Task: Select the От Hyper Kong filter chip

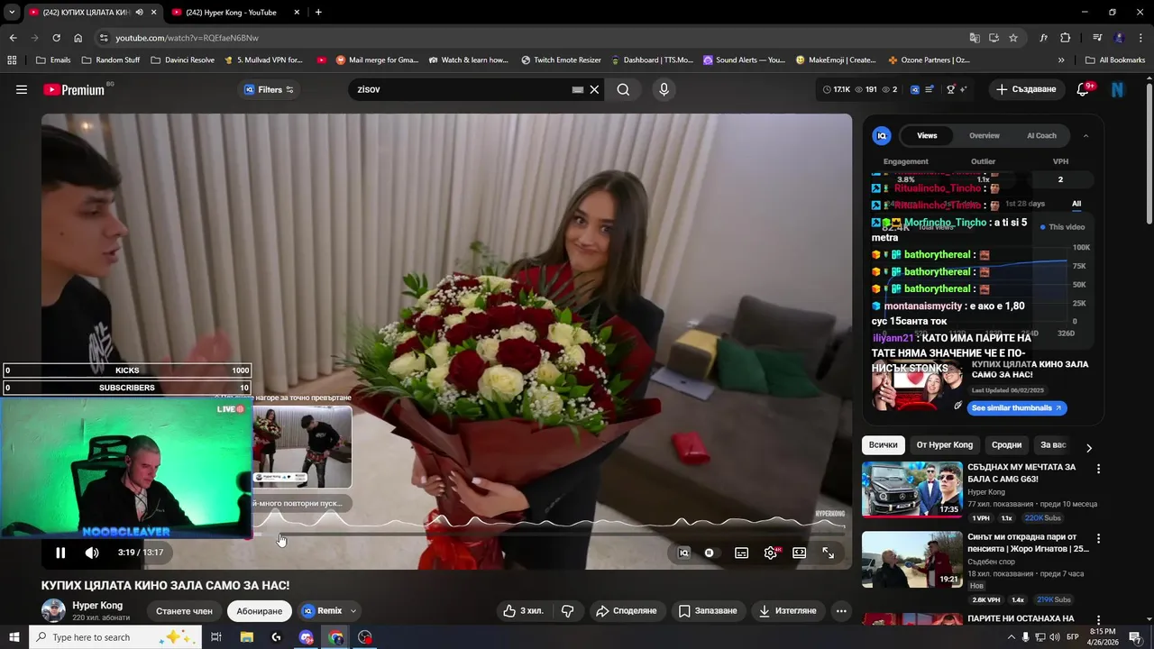Action: [x=944, y=445]
